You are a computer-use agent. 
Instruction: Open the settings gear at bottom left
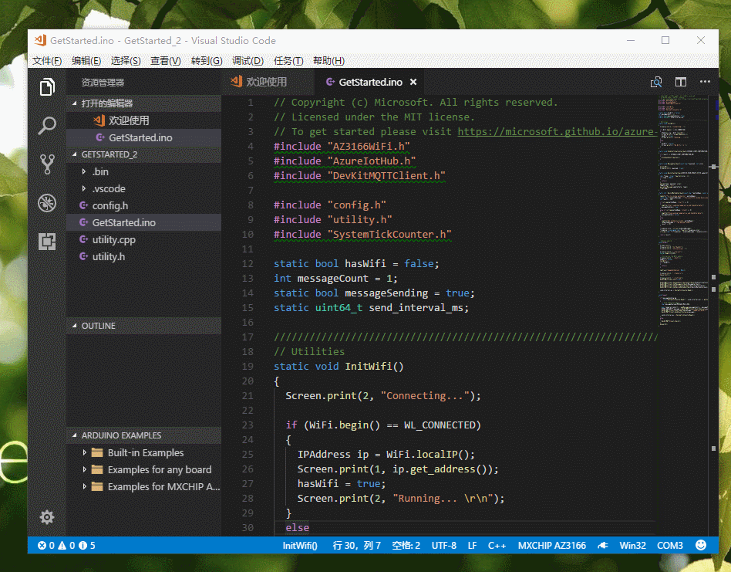[46, 517]
